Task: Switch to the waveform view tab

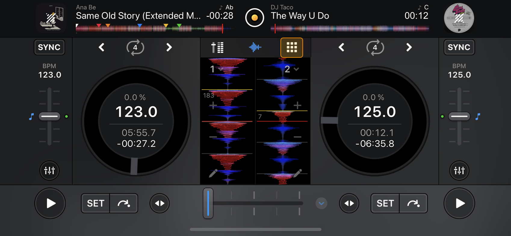Action: pyautogui.click(x=255, y=47)
